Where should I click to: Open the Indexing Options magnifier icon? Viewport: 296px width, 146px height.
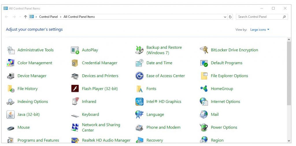point(10,101)
